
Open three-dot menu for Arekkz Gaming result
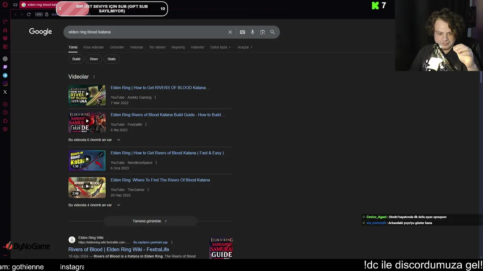click(x=155, y=97)
